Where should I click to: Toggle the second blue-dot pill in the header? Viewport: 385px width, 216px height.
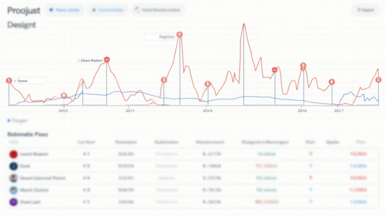coord(108,10)
